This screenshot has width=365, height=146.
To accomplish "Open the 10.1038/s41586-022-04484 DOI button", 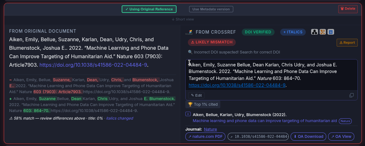I will tap(258, 137).
